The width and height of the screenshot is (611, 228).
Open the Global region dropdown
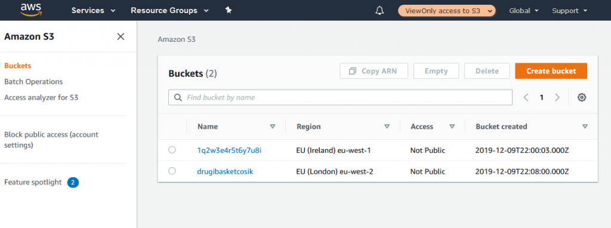524,11
